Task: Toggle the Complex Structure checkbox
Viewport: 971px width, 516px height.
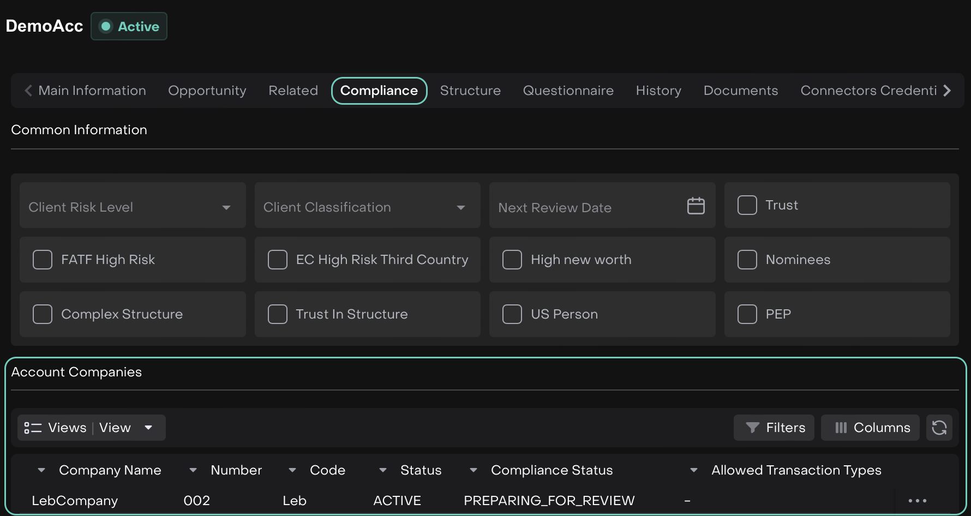Action: pos(43,314)
